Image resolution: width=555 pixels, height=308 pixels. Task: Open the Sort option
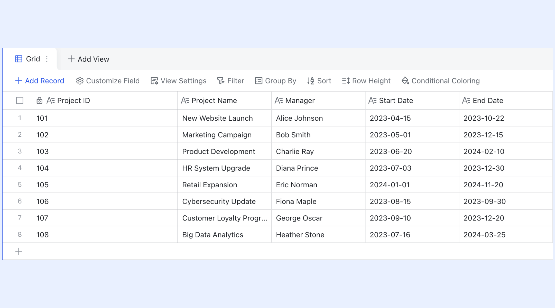[x=319, y=81]
